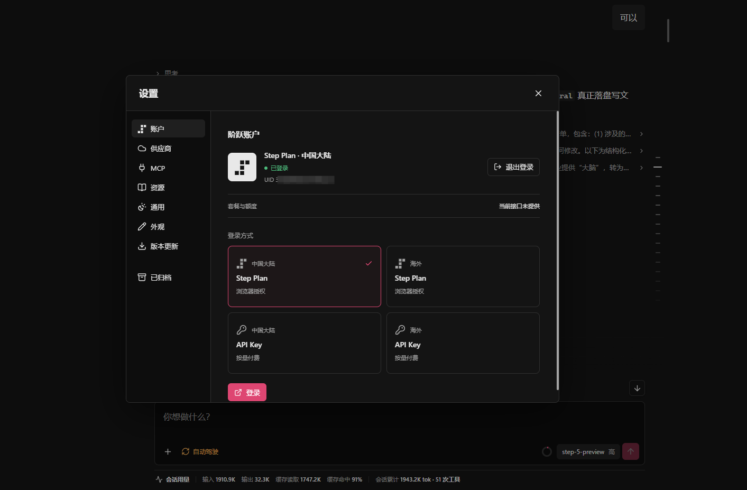
Task: Click the chat window scrollbar thumb
Action: point(668,31)
